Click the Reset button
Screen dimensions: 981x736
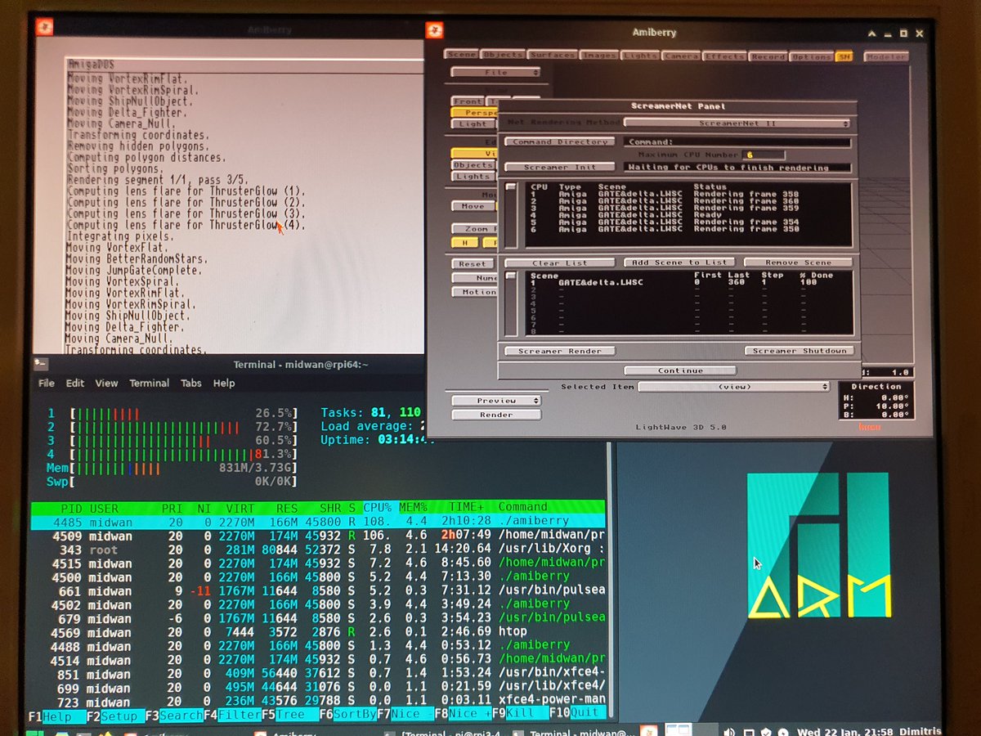click(x=472, y=264)
